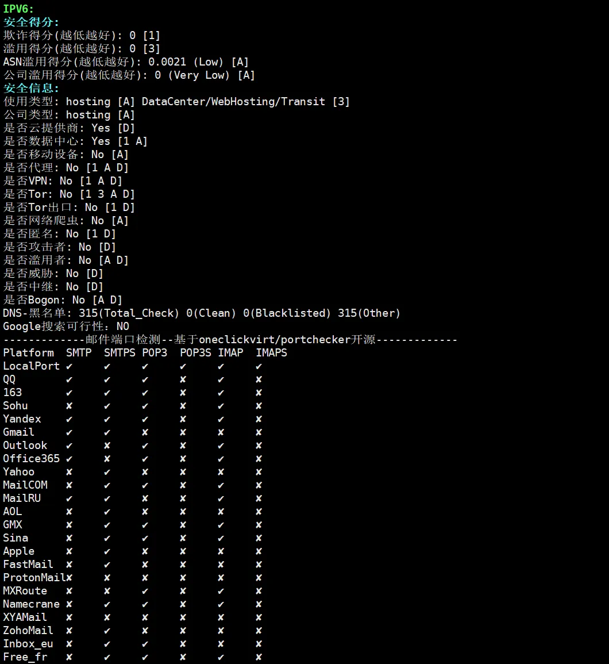609x664 pixels.
Task: Click the DataCenter/WebHosting/Transit text
Action: (233, 102)
